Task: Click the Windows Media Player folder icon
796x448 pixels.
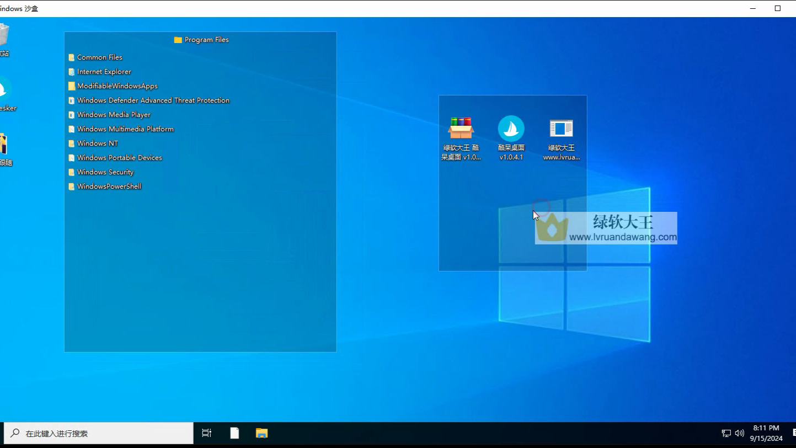Action: [x=72, y=115]
